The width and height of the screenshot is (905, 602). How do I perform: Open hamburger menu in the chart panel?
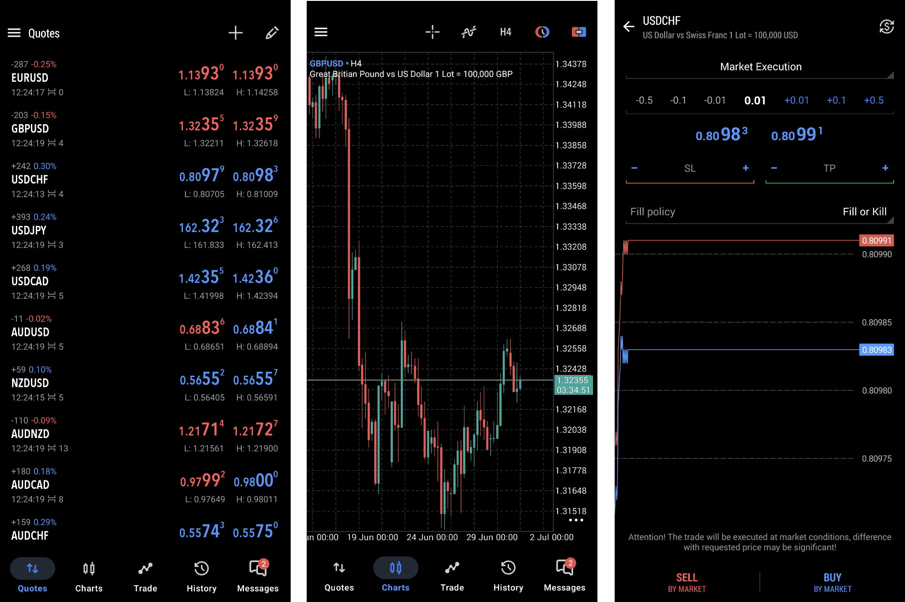click(x=321, y=32)
